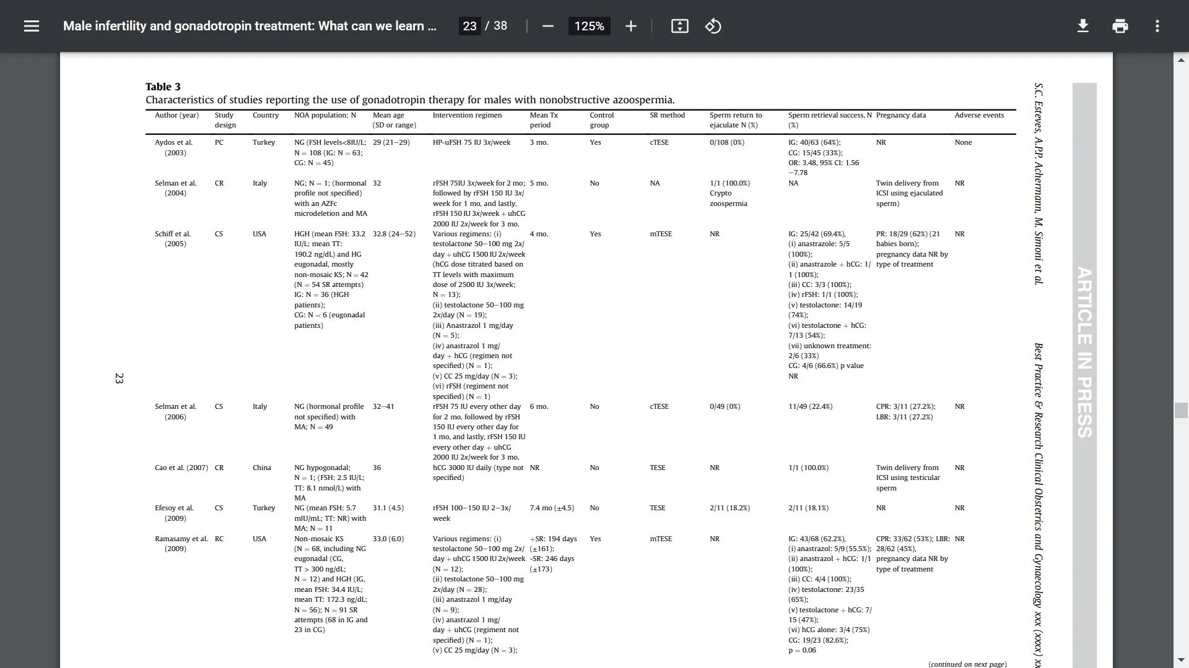Open the sidebar menu hamburger icon

click(32, 26)
